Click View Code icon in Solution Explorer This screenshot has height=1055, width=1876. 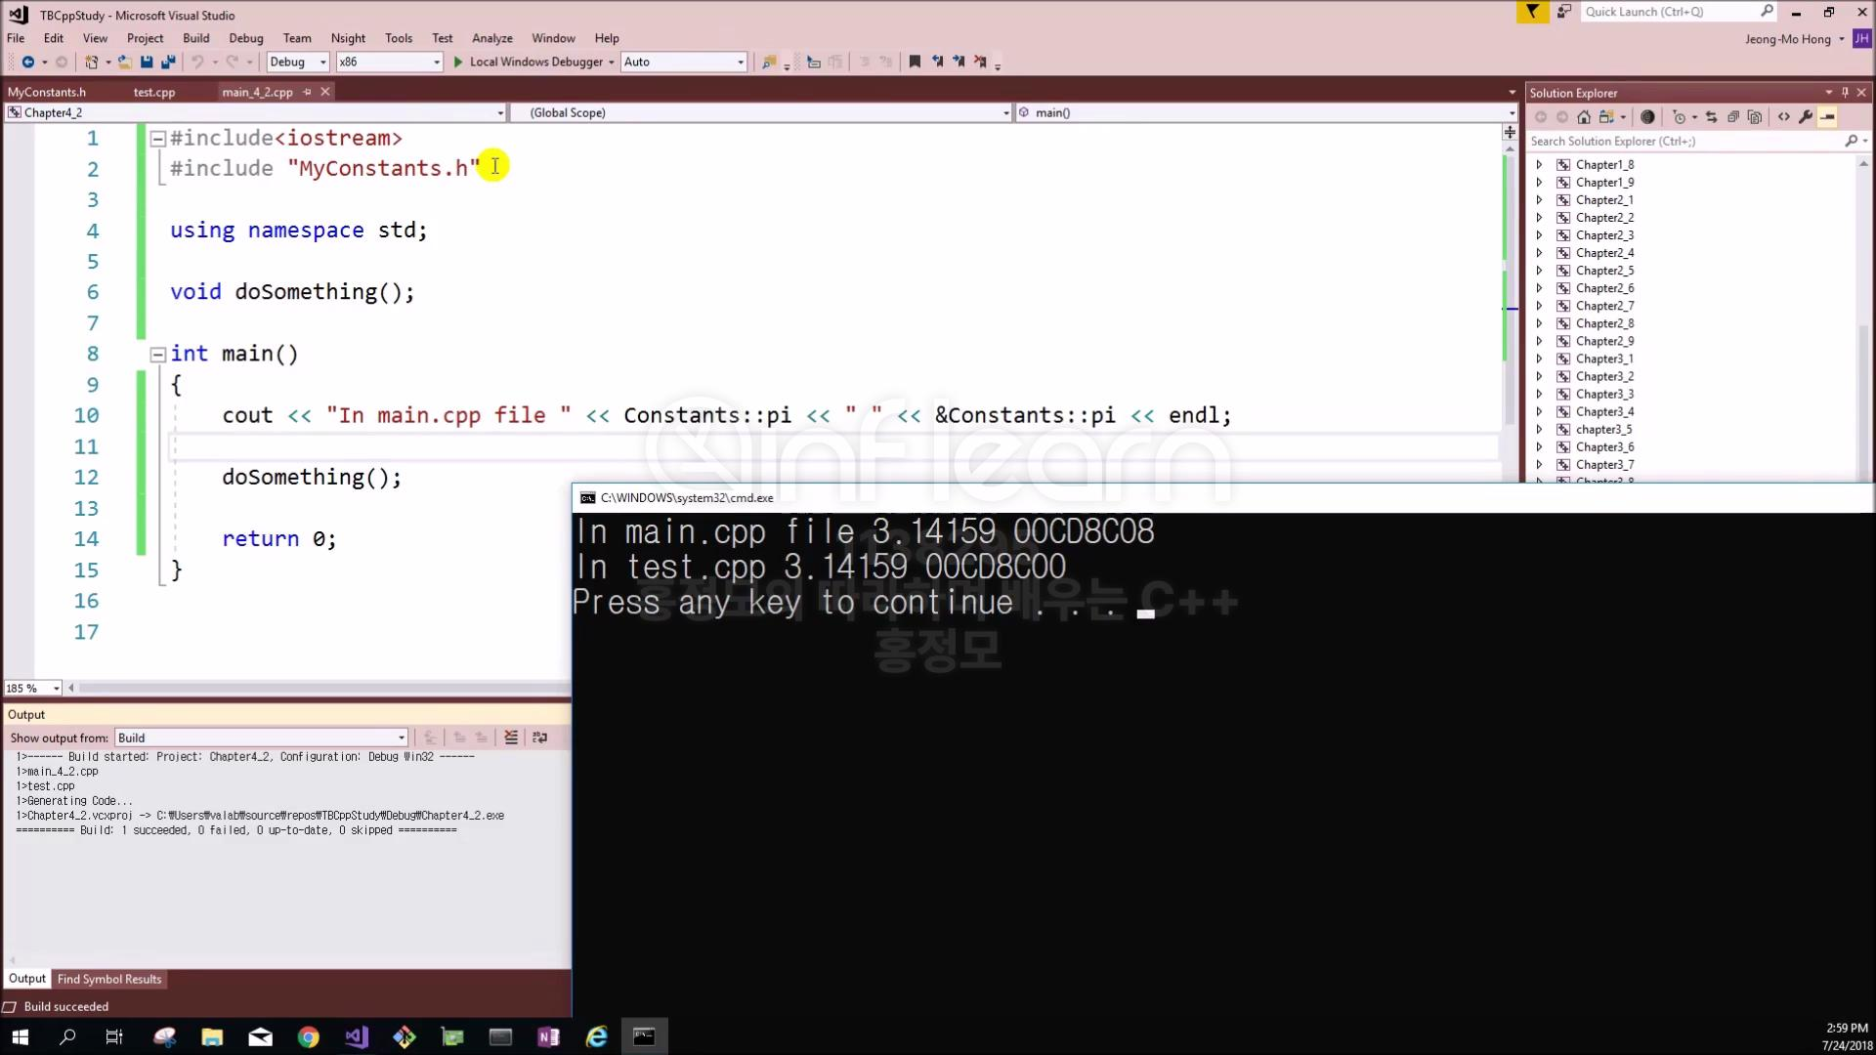(1783, 117)
